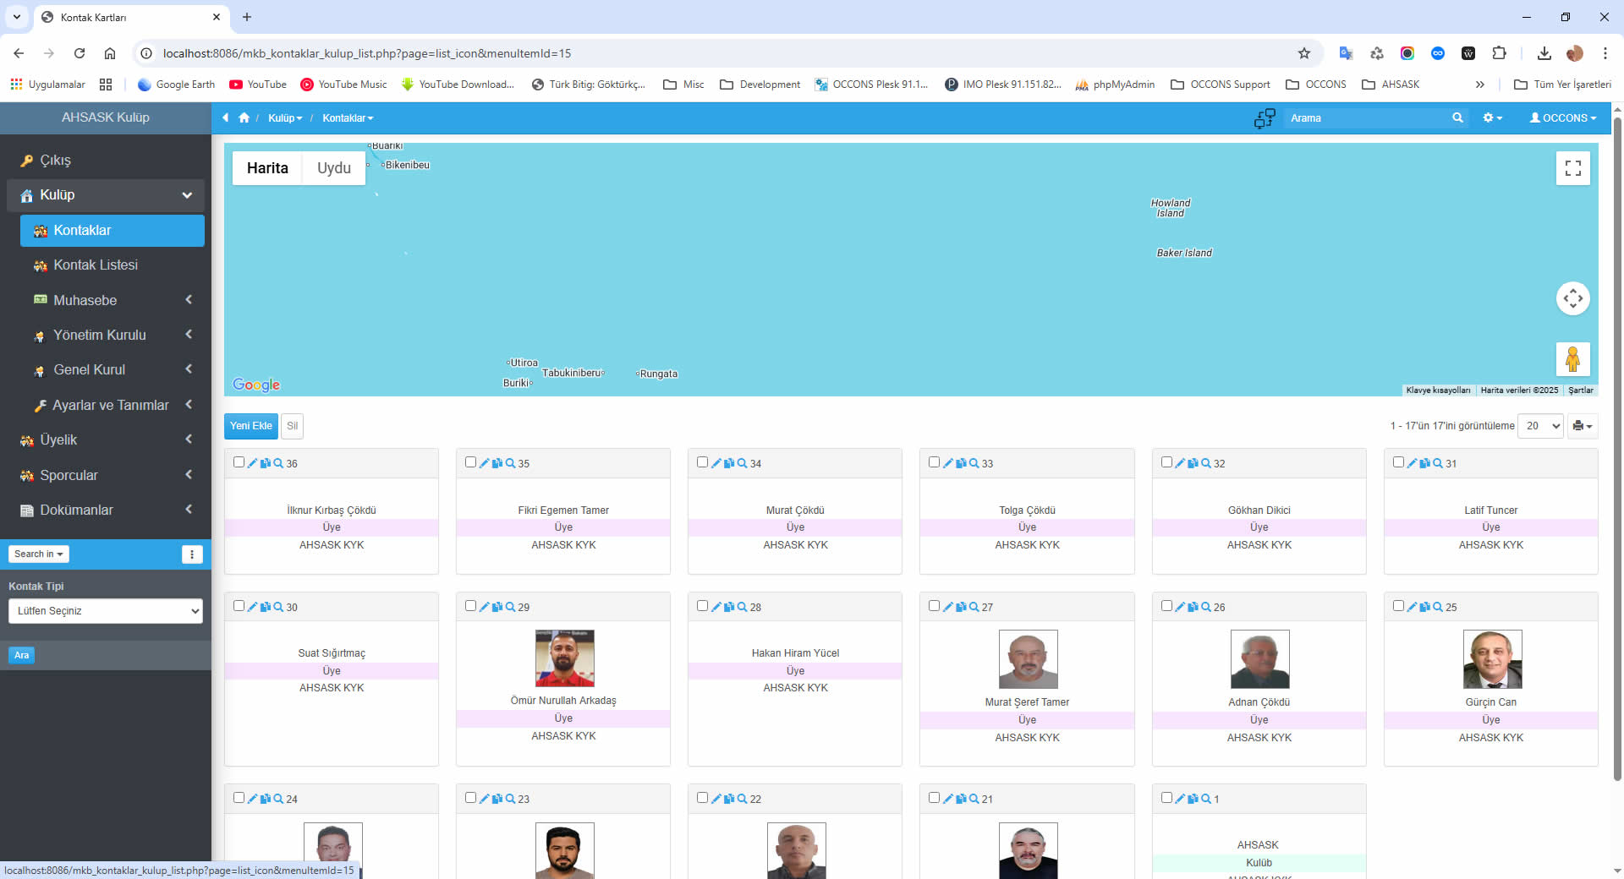This screenshot has width=1624, height=879.
Task: Click the search magnifier in the Arama box
Action: pyautogui.click(x=1457, y=118)
